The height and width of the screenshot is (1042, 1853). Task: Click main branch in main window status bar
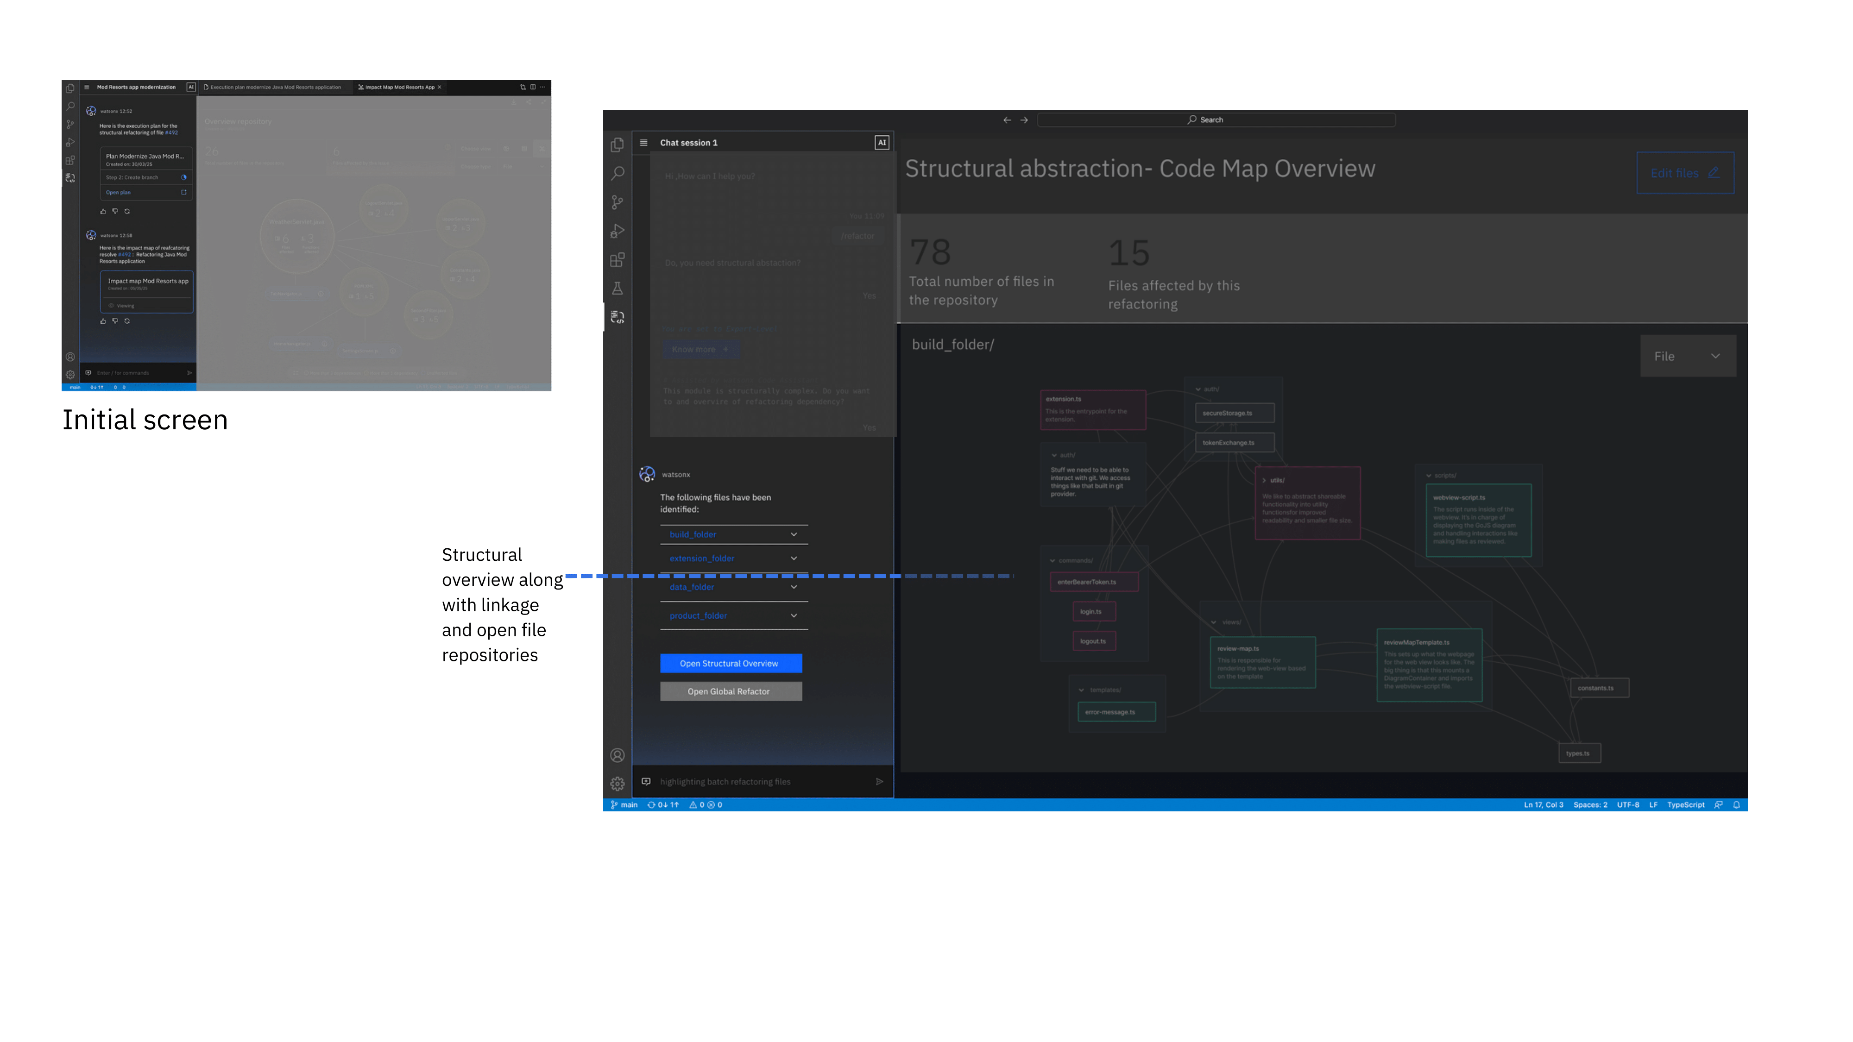click(x=624, y=805)
